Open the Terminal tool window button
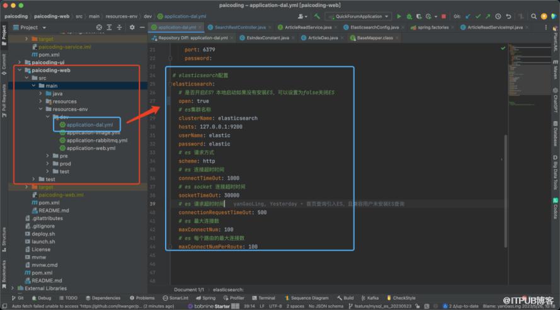The image size is (560, 310). 264,298
